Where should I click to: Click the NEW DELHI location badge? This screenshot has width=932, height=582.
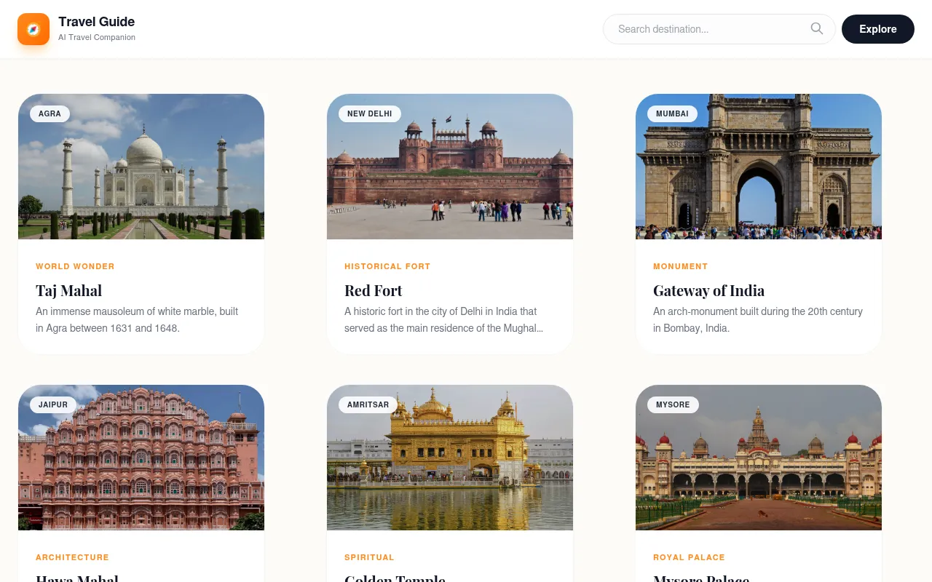(369, 113)
